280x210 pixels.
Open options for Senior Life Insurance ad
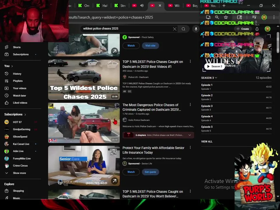pyautogui.click(x=190, y=148)
